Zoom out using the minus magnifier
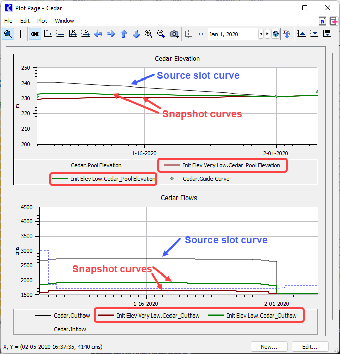340x354 pixels. (x=161, y=34)
